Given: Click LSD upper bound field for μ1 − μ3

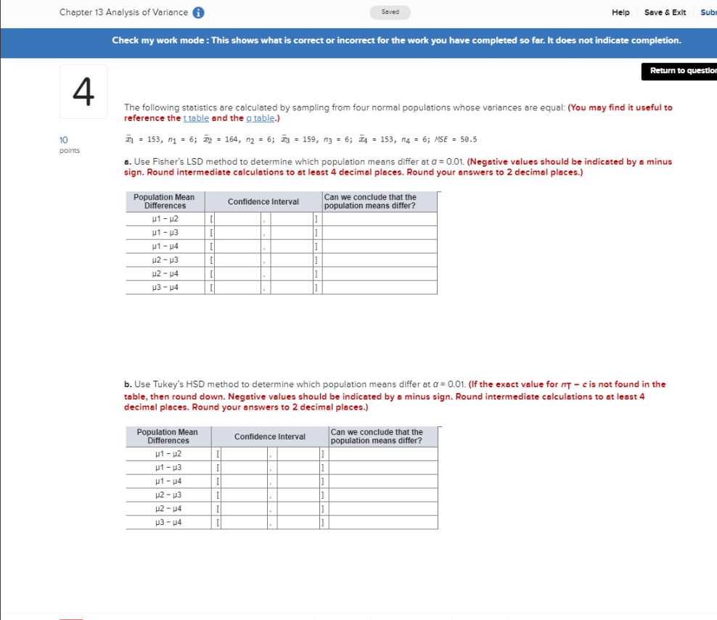Looking at the screenshot, I should [292, 233].
